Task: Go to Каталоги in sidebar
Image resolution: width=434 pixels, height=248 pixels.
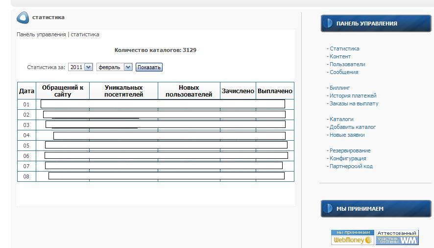Action: (341, 119)
